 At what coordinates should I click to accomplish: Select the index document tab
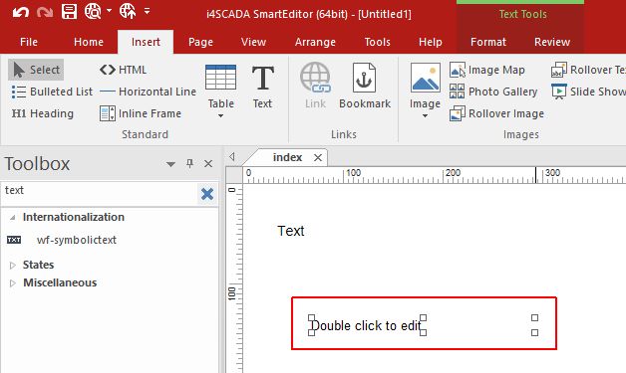[287, 157]
